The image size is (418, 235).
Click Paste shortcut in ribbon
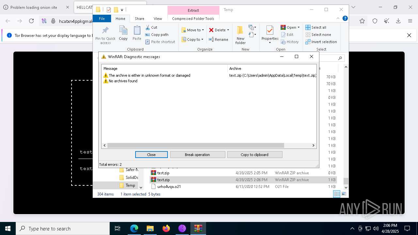[160, 42]
